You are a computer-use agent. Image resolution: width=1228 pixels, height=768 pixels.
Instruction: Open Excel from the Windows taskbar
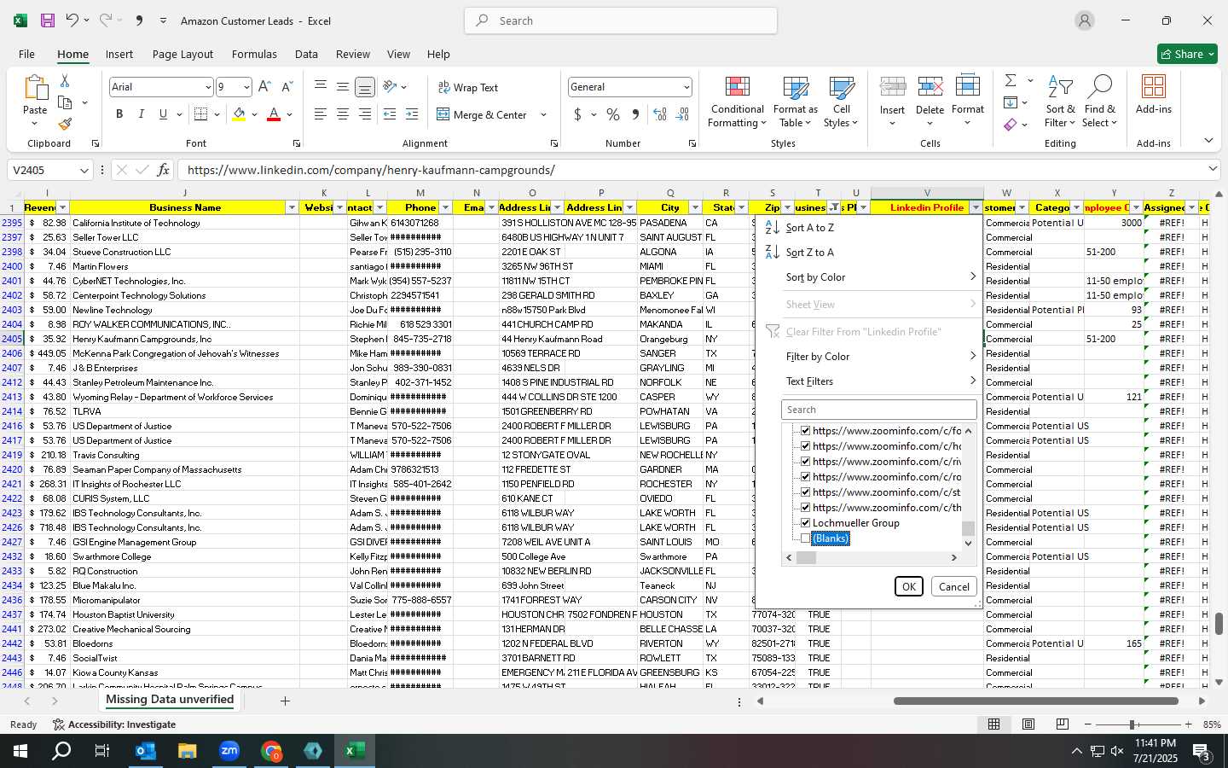(x=355, y=751)
